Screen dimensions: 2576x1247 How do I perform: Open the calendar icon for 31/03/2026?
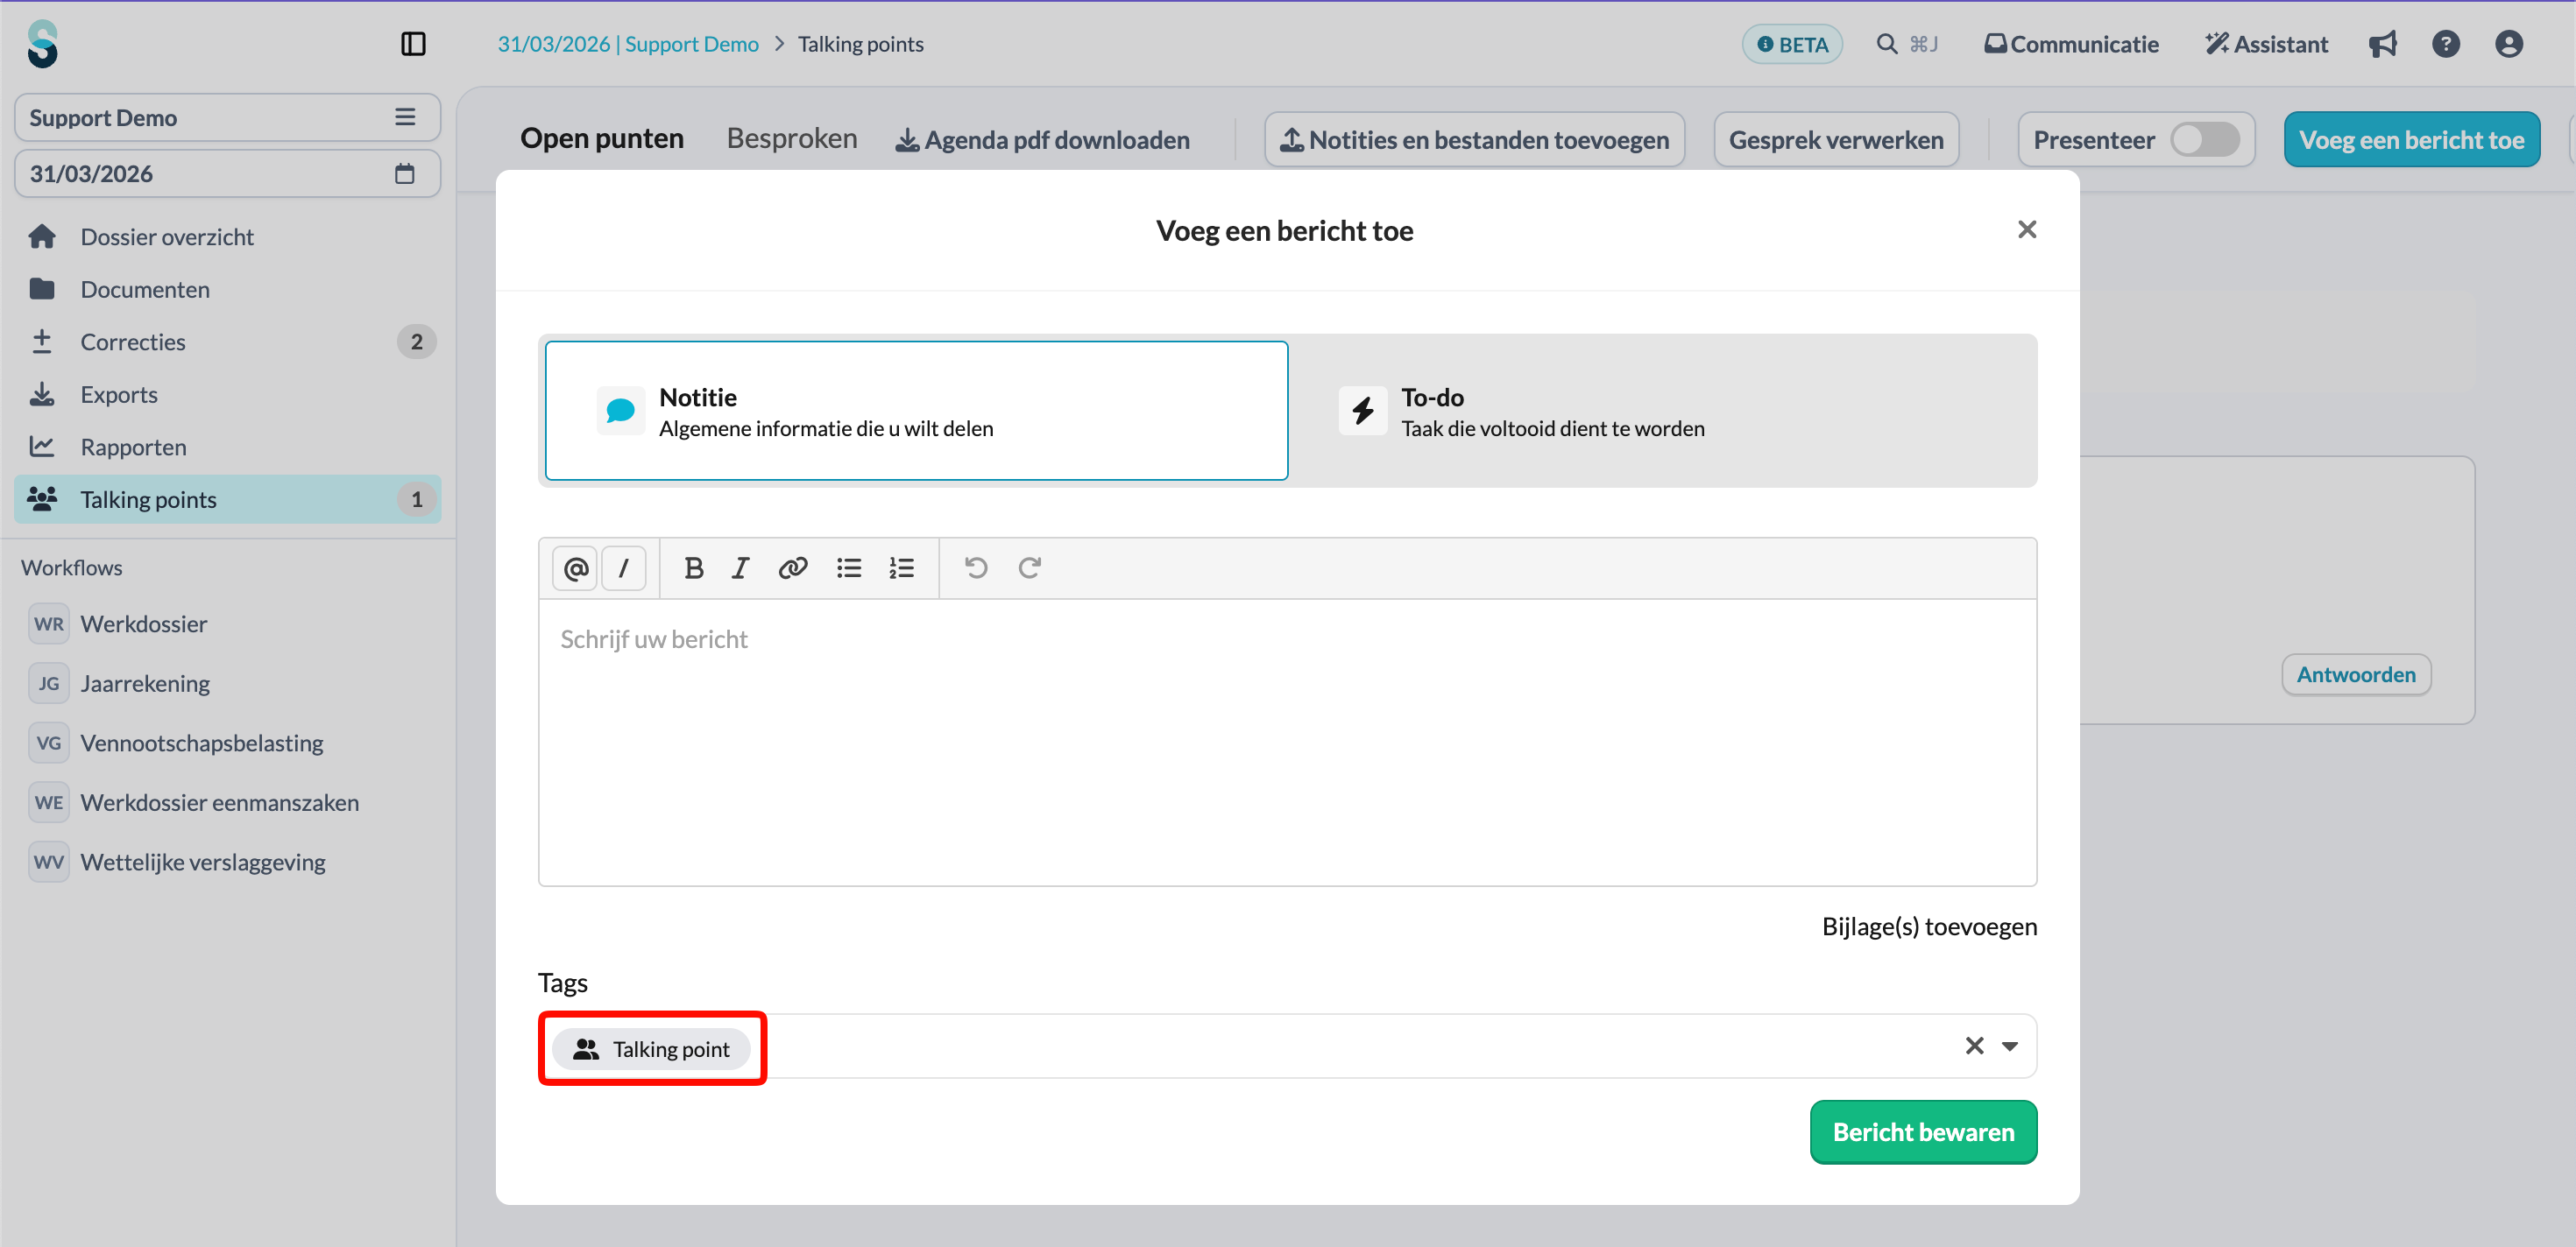point(404,174)
